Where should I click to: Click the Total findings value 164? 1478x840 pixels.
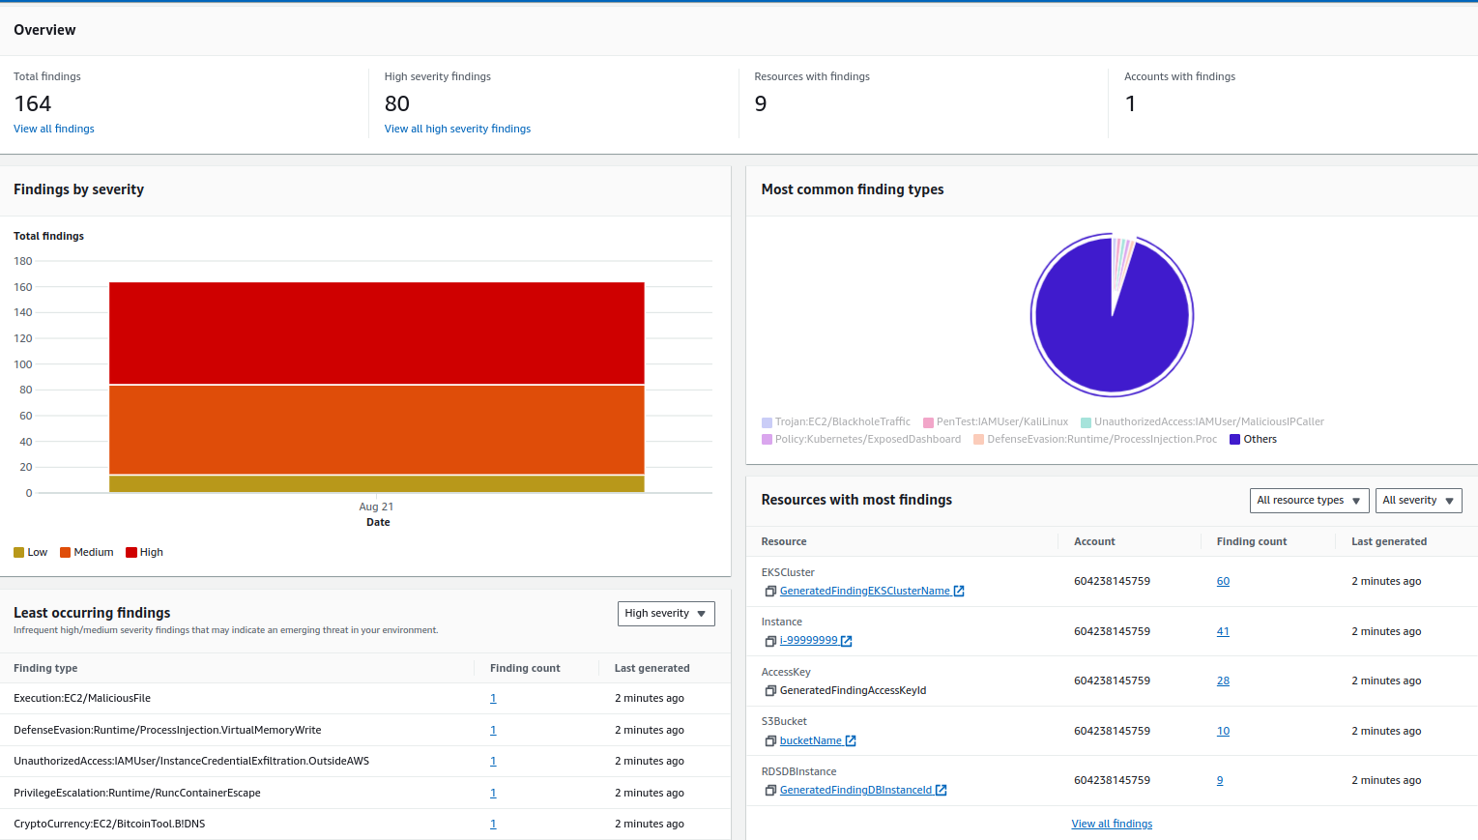tap(33, 103)
